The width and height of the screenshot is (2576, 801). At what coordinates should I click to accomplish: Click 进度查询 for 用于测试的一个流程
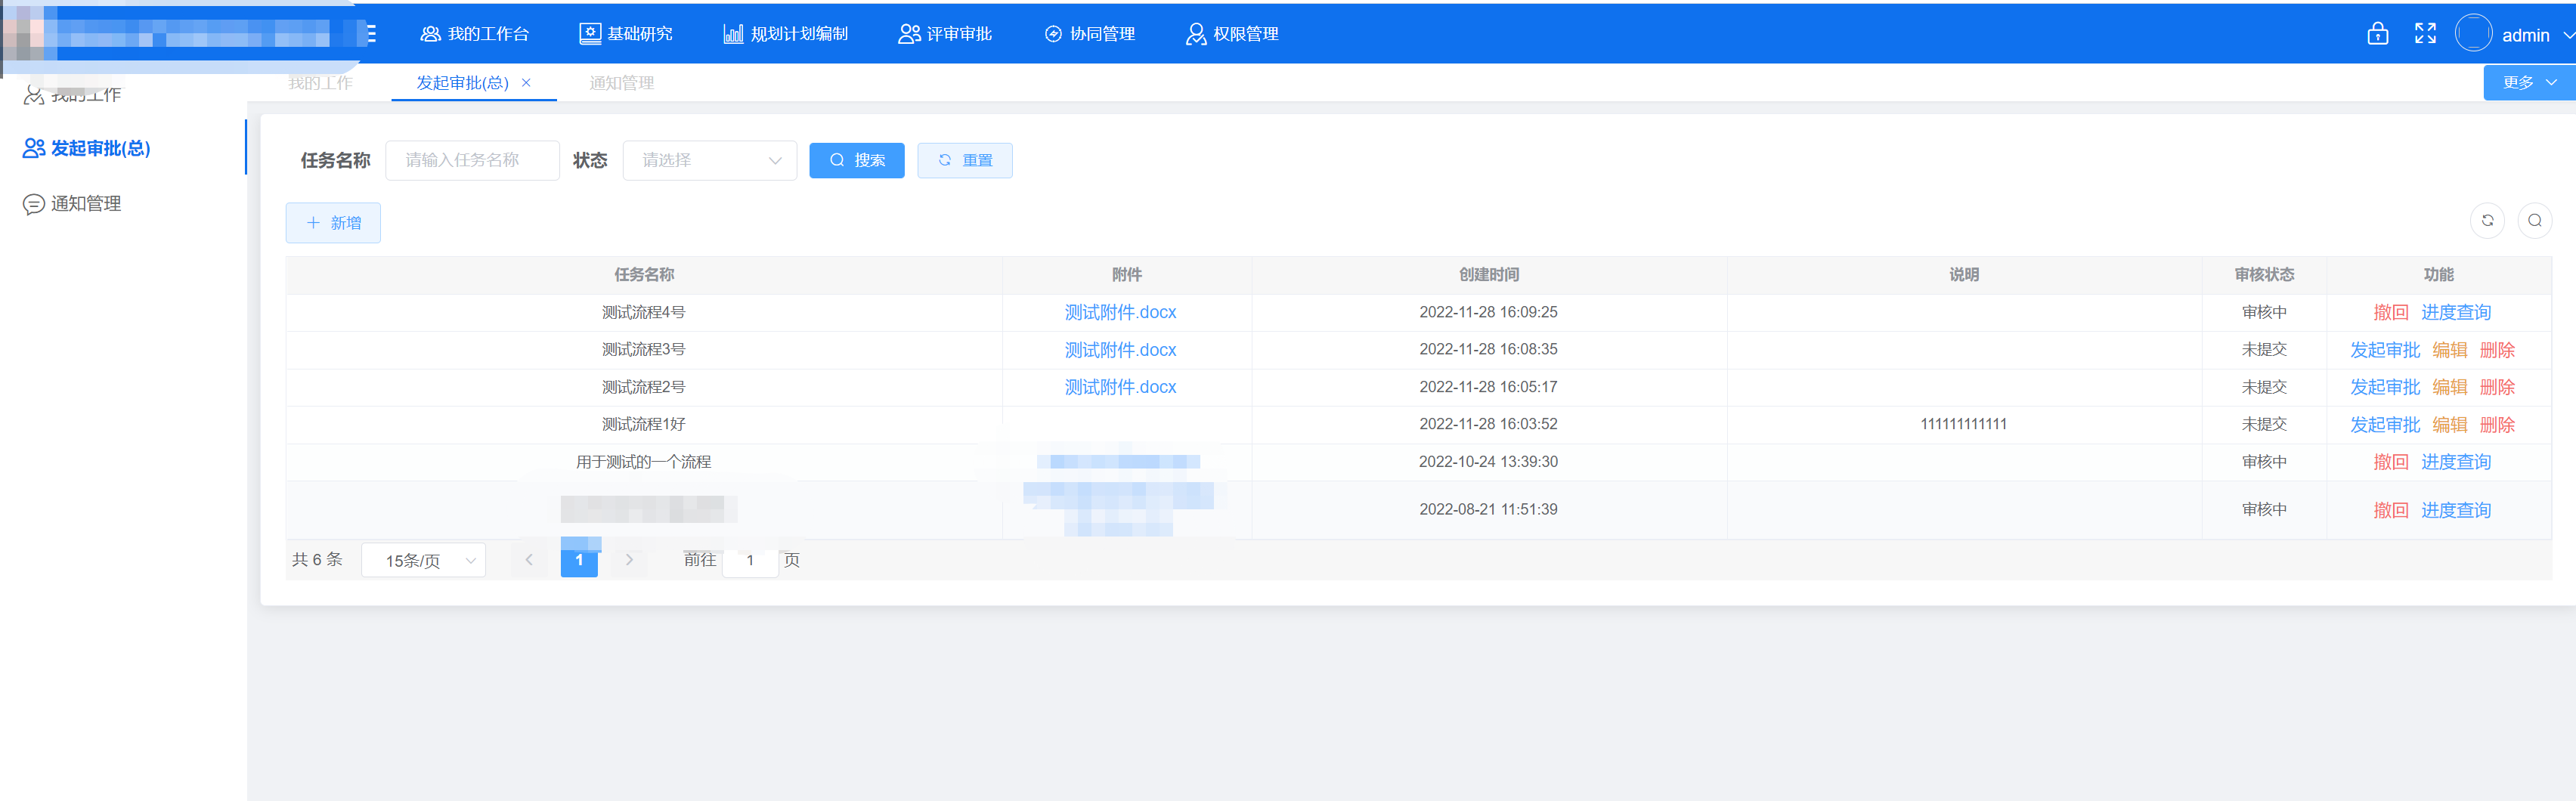click(x=2455, y=462)
